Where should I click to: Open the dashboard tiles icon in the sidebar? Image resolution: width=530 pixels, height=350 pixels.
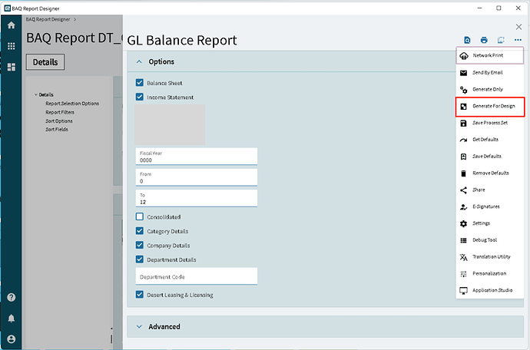pos(12,67)
